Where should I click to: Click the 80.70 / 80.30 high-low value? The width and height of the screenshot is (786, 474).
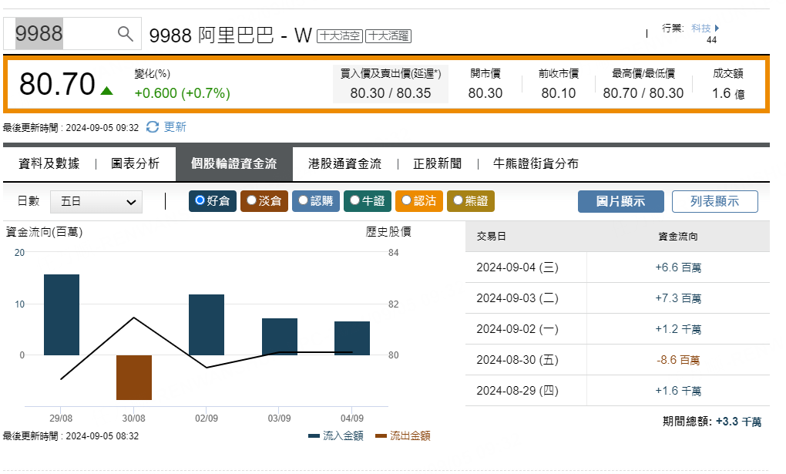643,93
